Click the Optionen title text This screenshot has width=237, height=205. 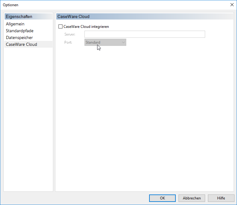point(11,5)
